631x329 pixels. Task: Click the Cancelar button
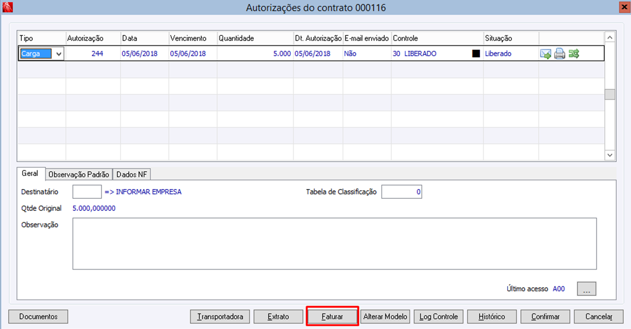click(x=598, y=316)
